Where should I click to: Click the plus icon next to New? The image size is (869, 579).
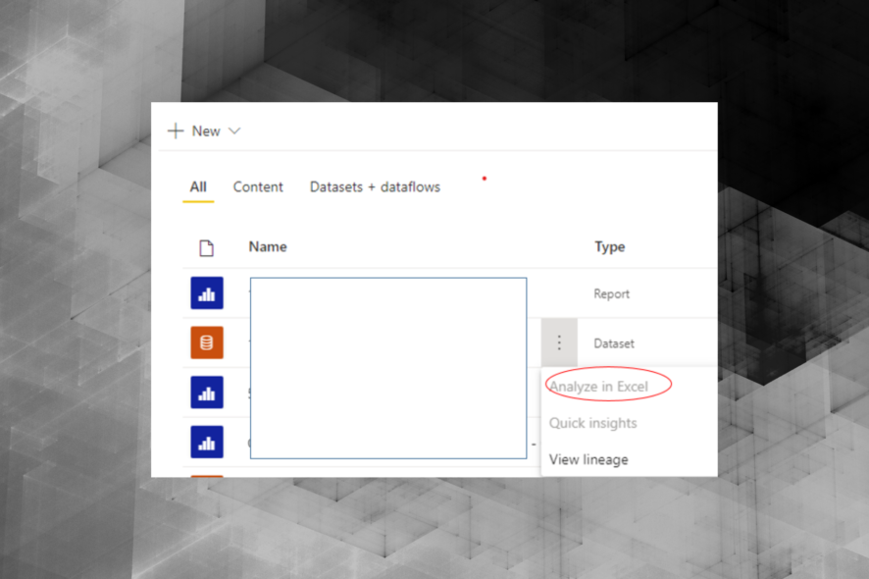176,130
